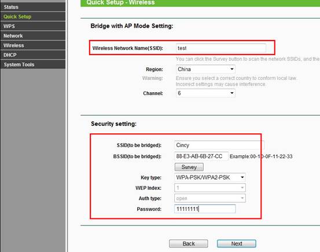Screen dimensions: 320x252
Task: Open the disabled WEP Index dropdown
Action: pyautogui.click(x=210, y=188)
